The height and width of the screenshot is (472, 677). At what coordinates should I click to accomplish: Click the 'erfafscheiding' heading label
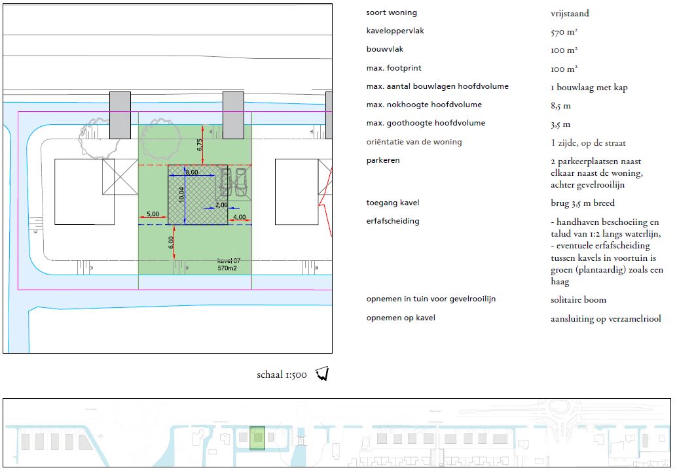(393, 221)
